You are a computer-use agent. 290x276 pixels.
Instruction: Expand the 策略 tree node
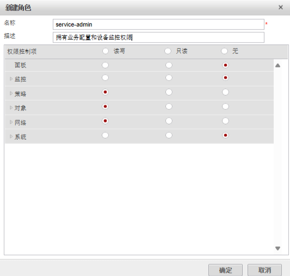(11, 93)
